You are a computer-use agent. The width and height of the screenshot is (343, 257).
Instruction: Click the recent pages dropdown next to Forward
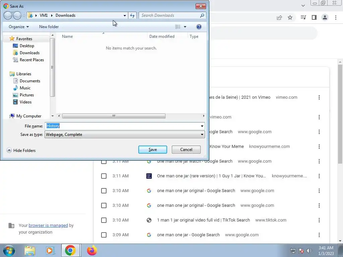pyautogui.click(x=24, y=15)
